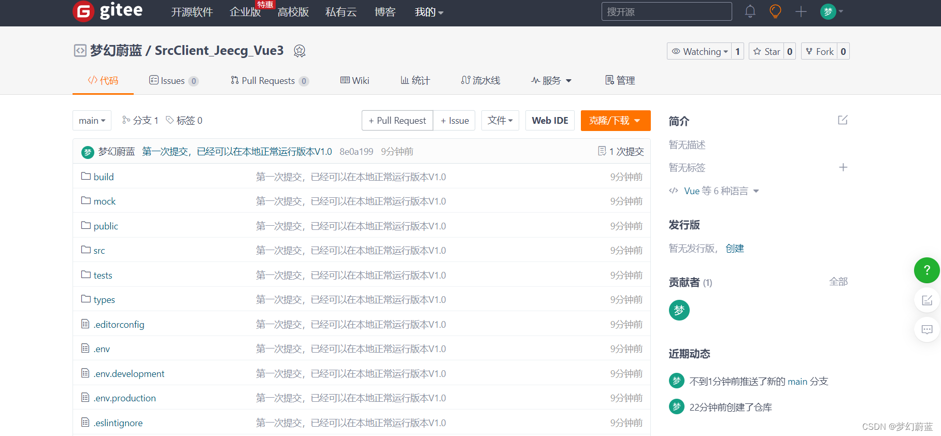The image size is (941, 436).
Task: Open the 克隆/下载 dropdown
Action: pos(616,120)
